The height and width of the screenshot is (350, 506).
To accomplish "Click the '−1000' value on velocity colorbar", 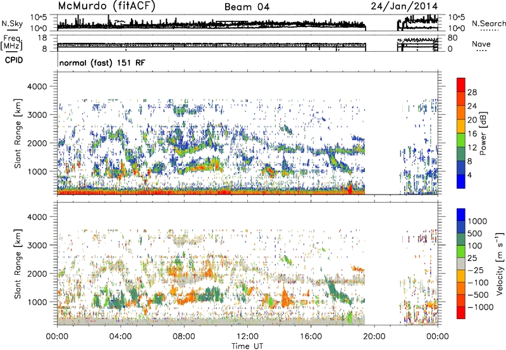I will pos(481,307).
